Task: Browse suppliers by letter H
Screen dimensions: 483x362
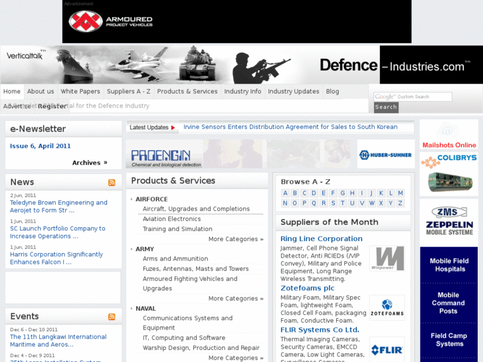Action: 352,193
